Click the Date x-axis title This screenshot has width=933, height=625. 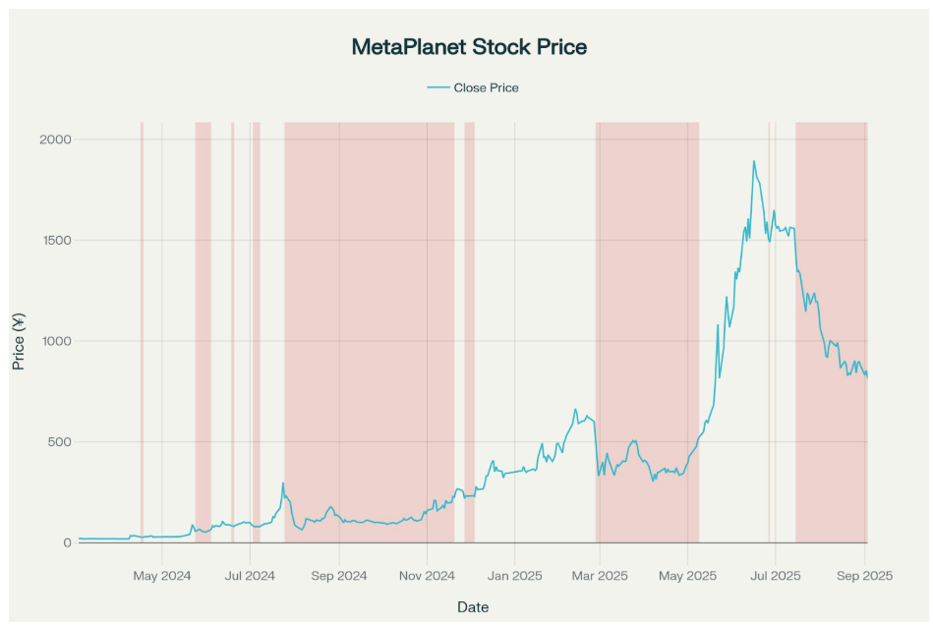(472, 607)
